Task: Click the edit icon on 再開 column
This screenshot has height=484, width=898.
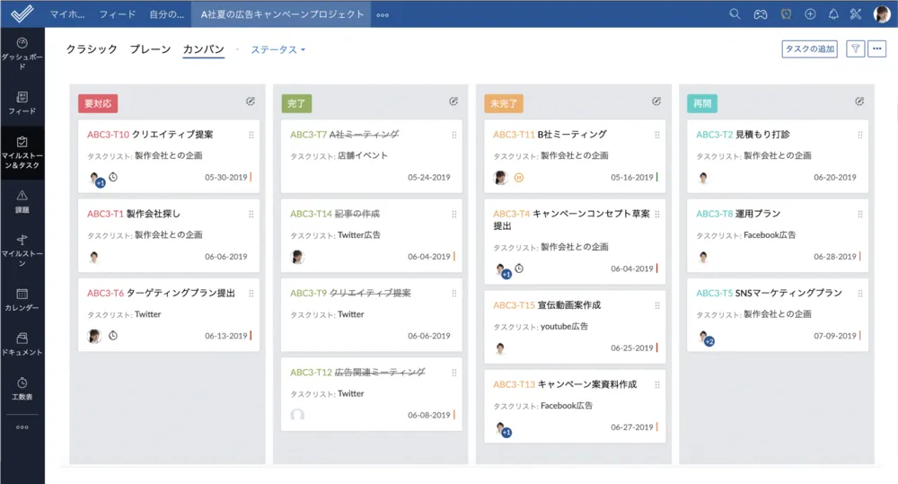Action: [x=859, y=101]
